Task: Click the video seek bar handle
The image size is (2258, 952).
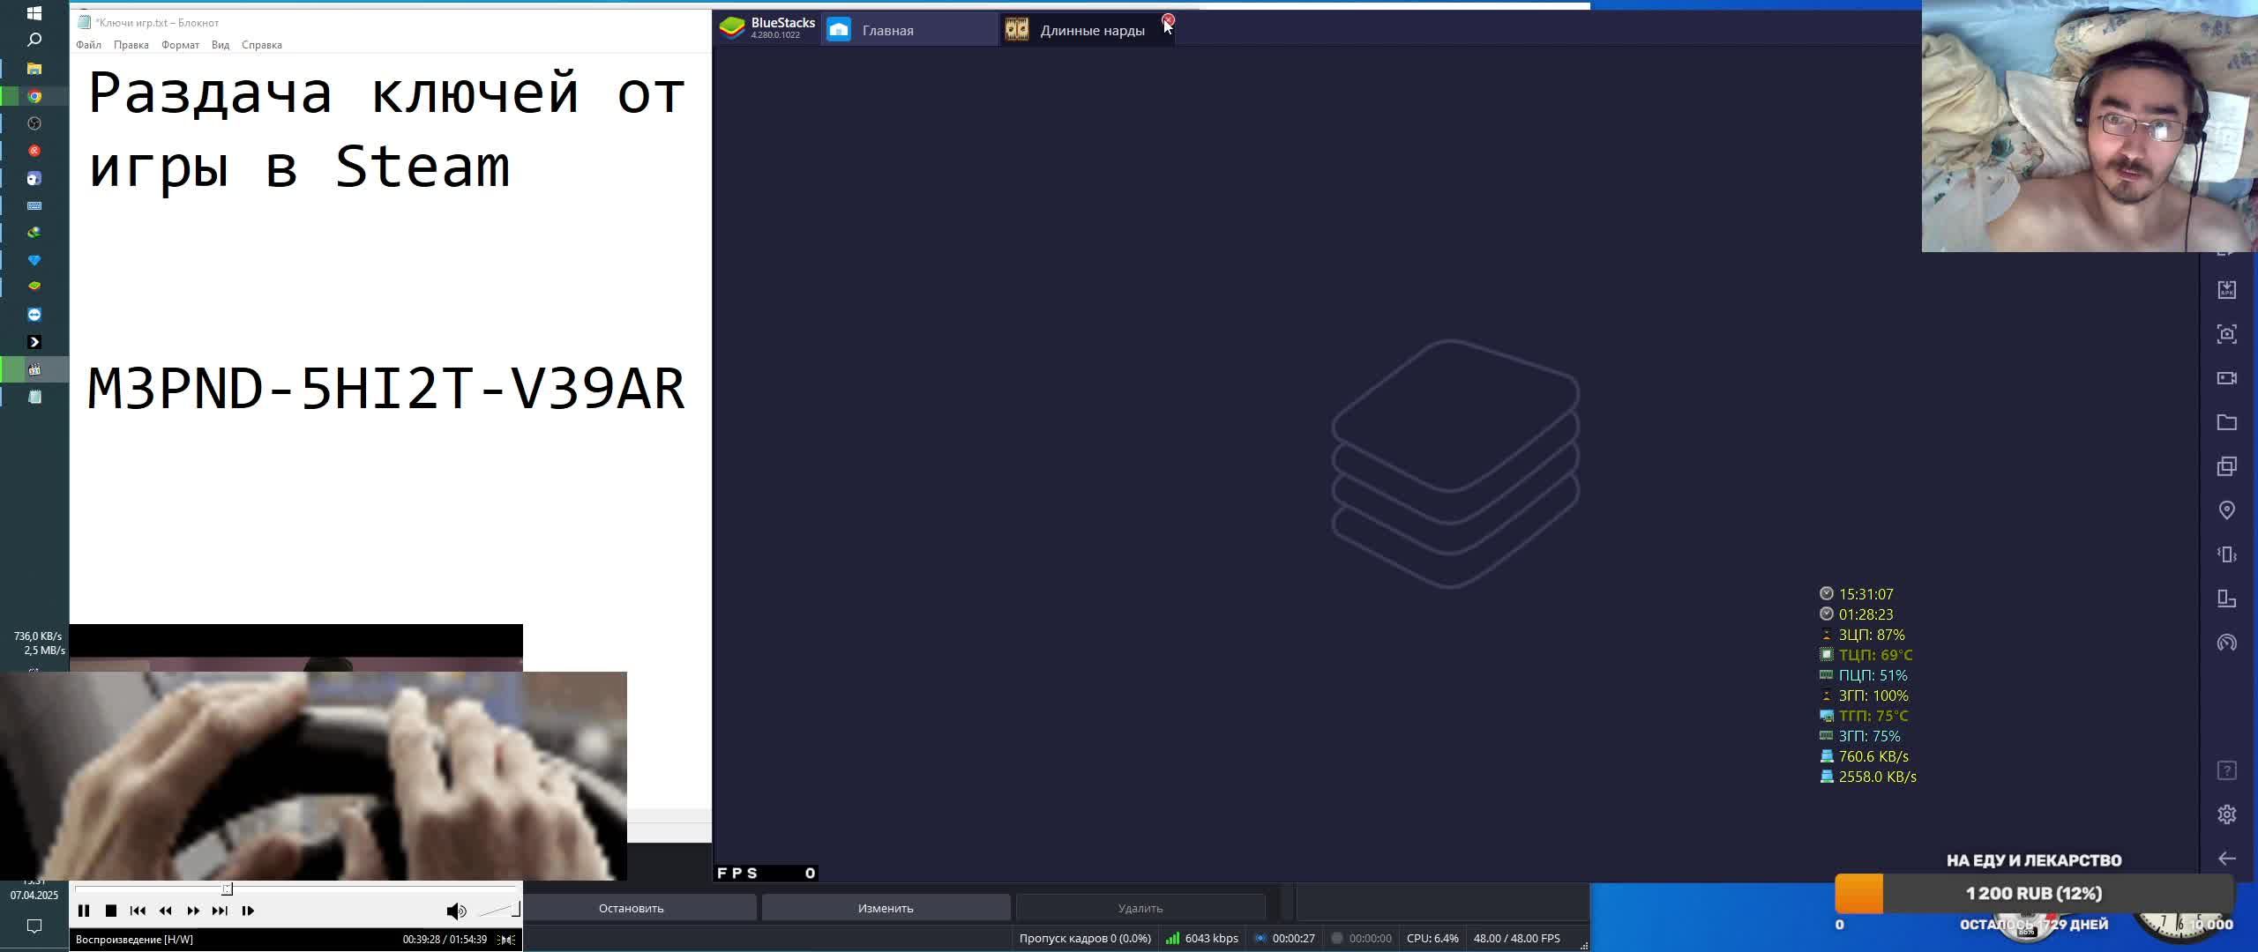Action: pyautogui.click(x=227, y=889)
